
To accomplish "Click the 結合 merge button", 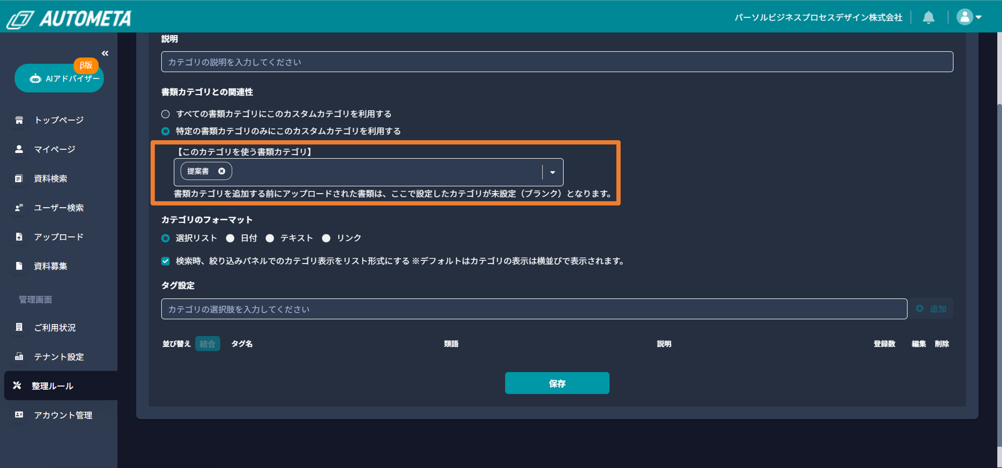I will coord(207,344).
